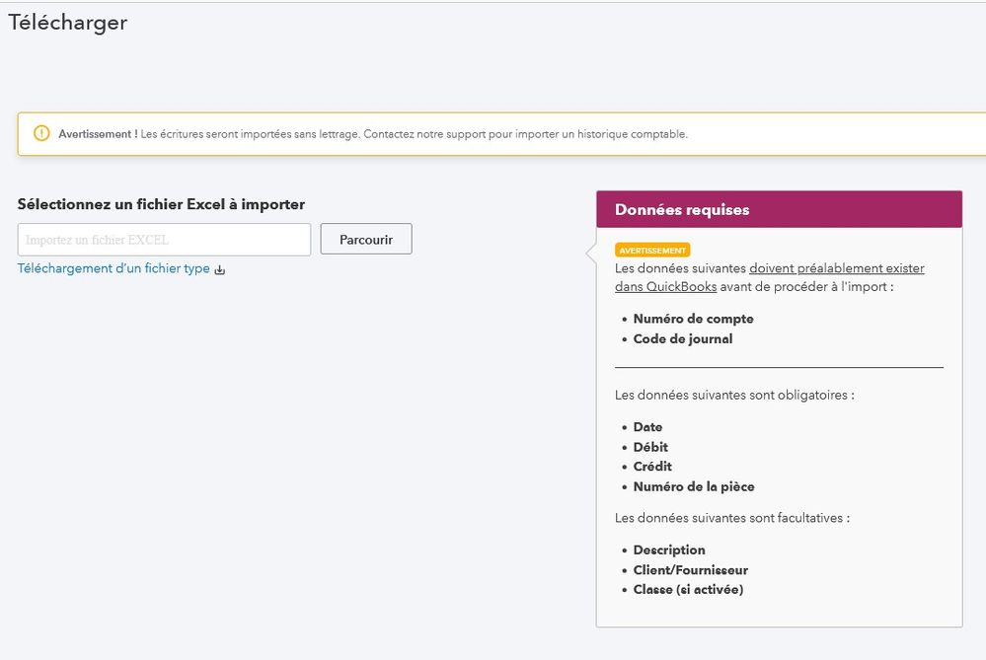Click the warning banner message text
Viewport: 986px width, 660px height.
coord(373,134)
